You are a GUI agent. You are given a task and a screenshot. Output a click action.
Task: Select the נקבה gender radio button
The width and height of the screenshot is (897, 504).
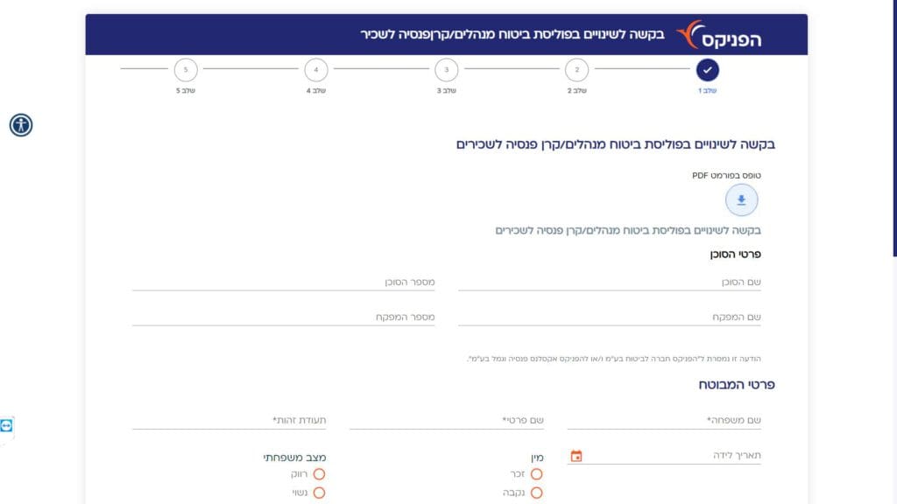tap(537, 493)
